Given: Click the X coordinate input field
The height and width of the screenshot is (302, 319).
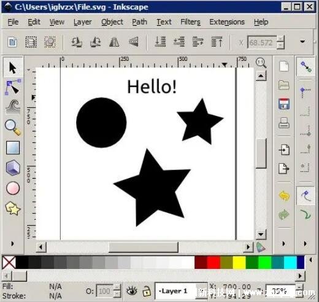Looking at the screenshot, I should tap(262, 42).
